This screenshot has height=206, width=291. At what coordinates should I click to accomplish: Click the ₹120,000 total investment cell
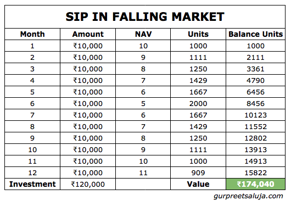(88, 184)
